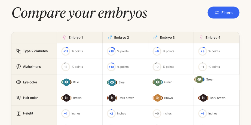
Task: Click the -1 Alzheimer's gauge for Embryo 4
Action: (203, 67)
